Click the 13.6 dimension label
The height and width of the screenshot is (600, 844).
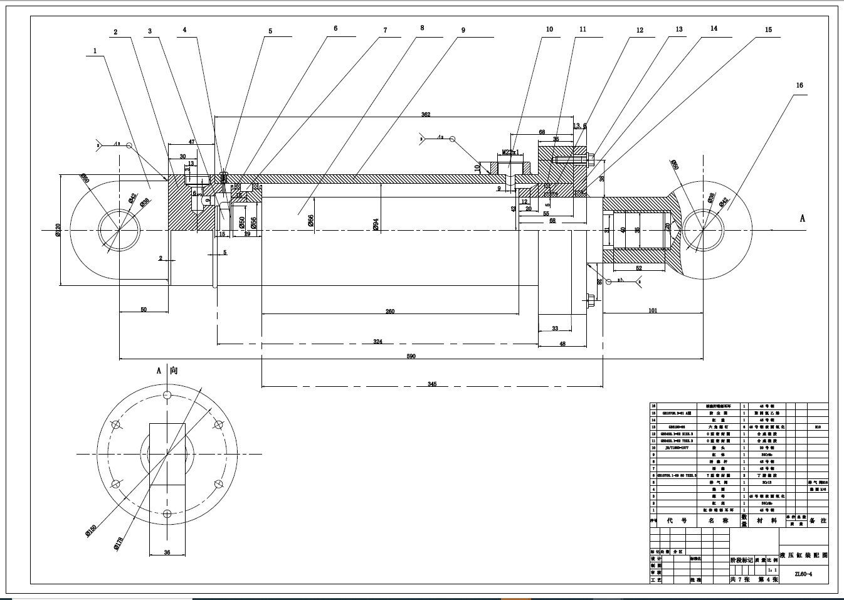coord(580,125)
